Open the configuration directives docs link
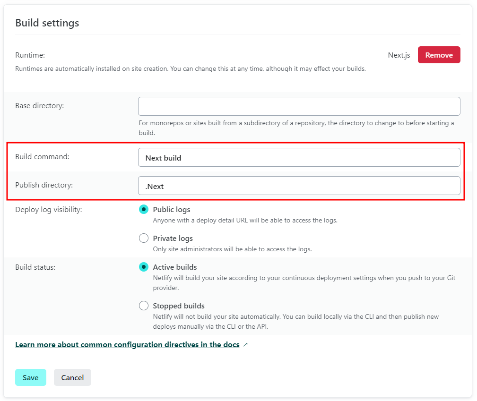 [127, 344]
